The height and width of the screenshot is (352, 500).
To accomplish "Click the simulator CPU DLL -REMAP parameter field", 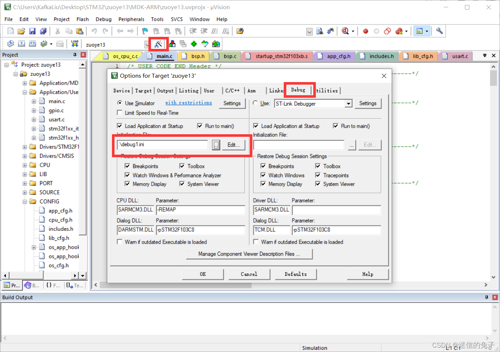I will 201,210.
